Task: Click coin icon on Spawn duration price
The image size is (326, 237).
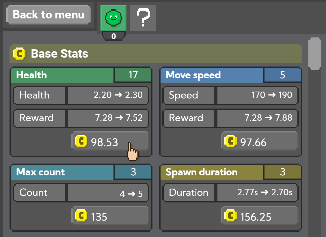Action: (x=231, y=216)
